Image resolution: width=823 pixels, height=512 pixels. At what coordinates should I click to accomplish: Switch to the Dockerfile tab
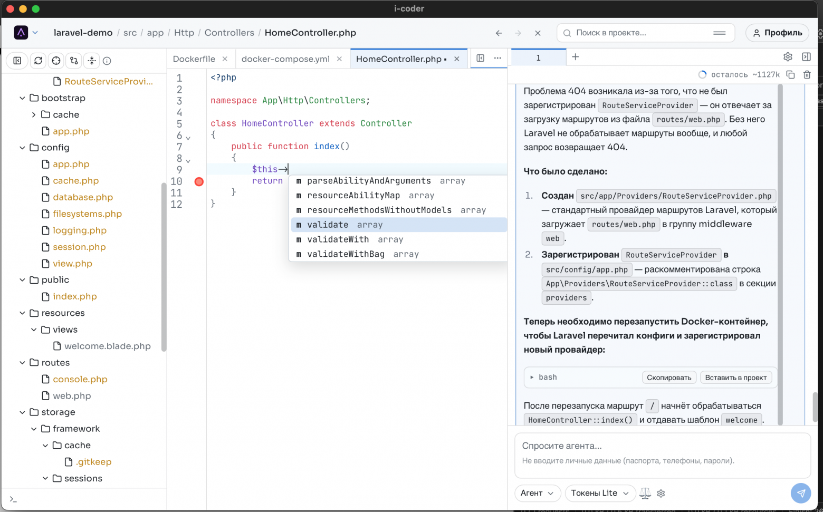(194, 59)
